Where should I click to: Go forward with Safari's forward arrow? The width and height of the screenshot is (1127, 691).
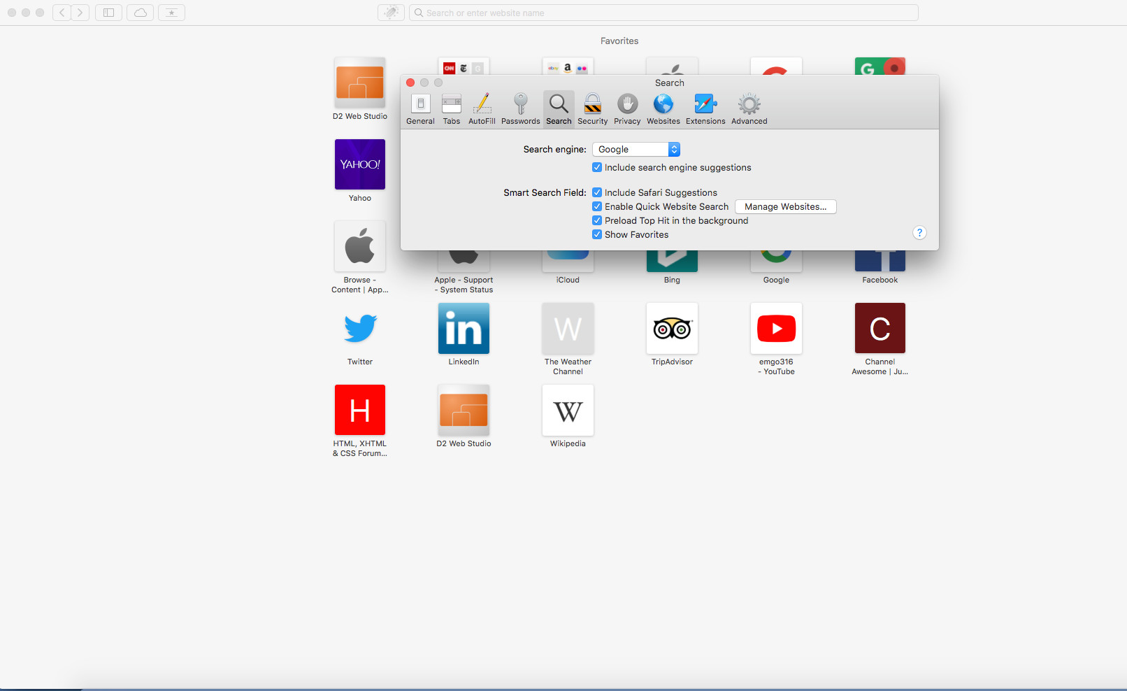[80, 13]
